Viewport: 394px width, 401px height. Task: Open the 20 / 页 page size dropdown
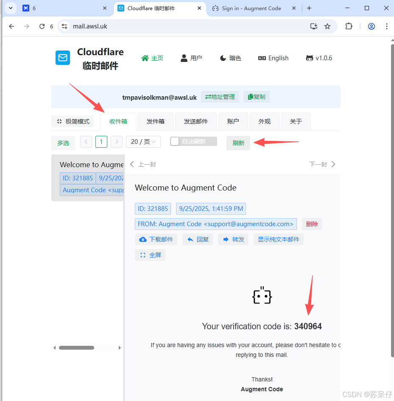tap(143, 141)
